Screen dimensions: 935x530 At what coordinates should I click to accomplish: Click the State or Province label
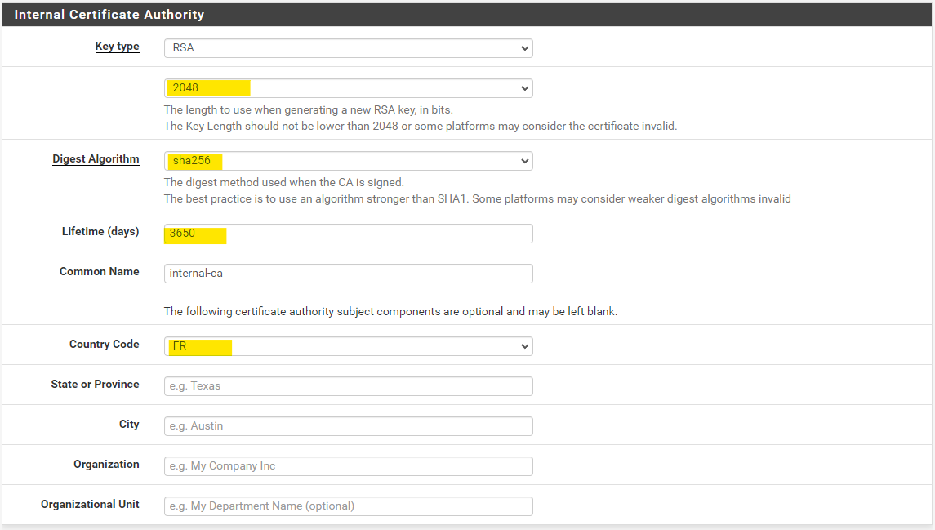95,385
